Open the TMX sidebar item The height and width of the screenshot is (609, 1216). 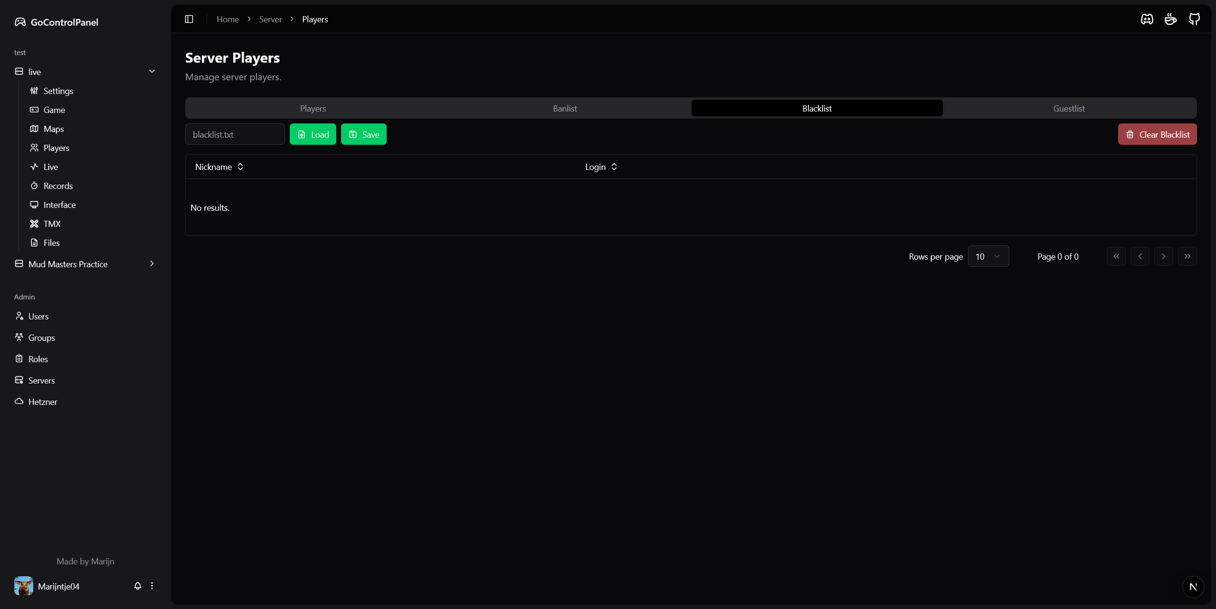pyautogui.click(x=52, y=224)
